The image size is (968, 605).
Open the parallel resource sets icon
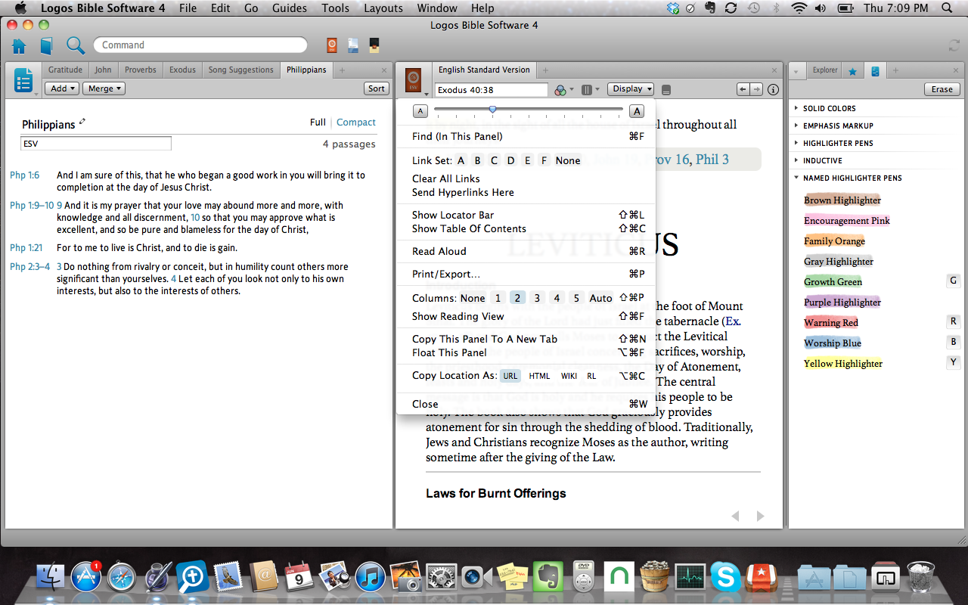586,89
